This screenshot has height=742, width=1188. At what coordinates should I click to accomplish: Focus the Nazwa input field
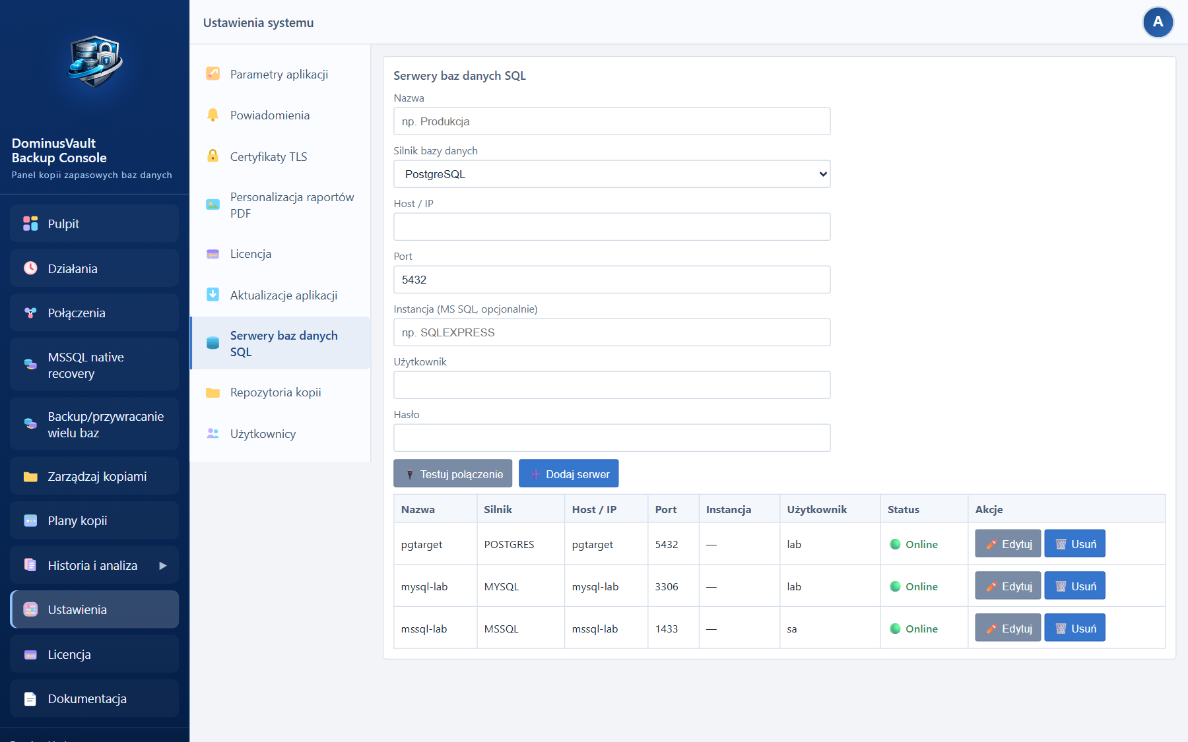click(612, 121)
